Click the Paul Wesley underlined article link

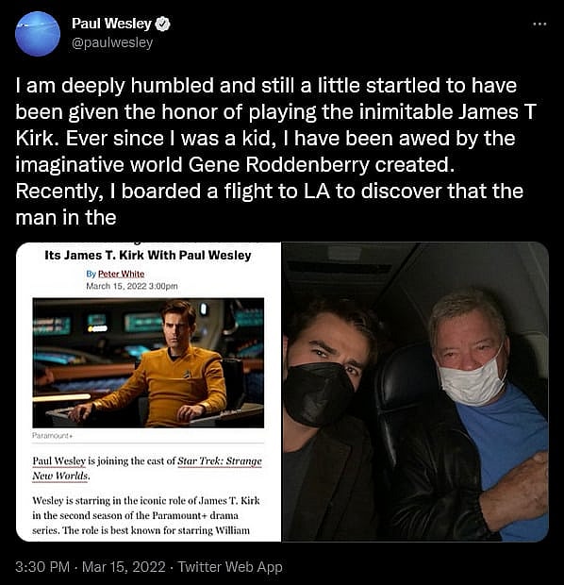point(58,461)
